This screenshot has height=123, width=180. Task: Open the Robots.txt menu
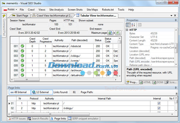(108, 10)
